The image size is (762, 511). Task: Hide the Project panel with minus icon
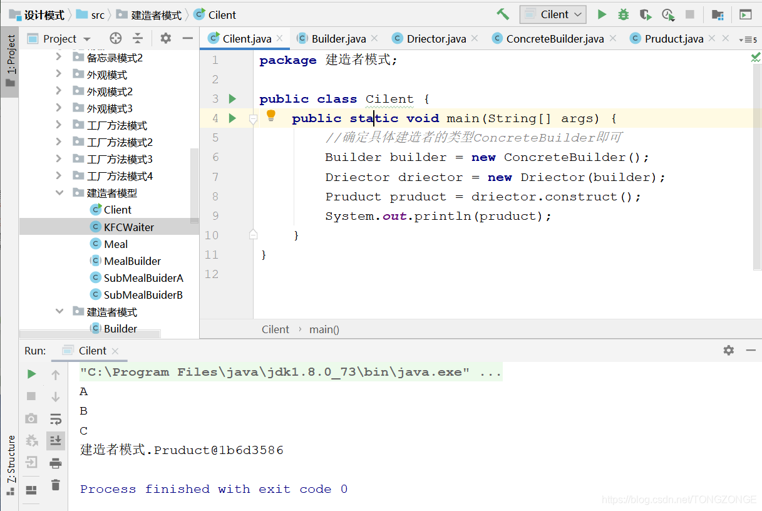(x=187, y=39)
